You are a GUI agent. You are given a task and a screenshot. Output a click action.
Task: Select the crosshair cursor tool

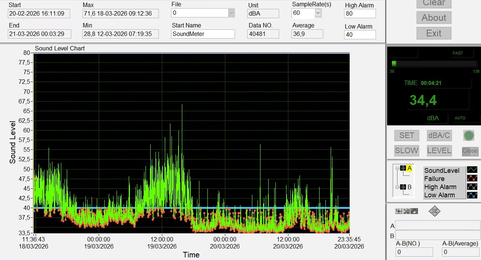click(x=399, y=211)
